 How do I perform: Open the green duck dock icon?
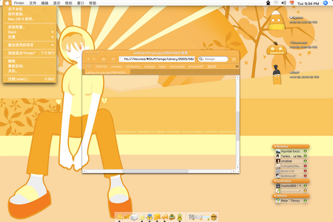(x=180, y=217)
